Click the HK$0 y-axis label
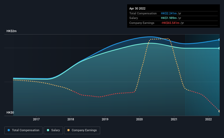This screenshot has width=224, height=138. [10, 112]
